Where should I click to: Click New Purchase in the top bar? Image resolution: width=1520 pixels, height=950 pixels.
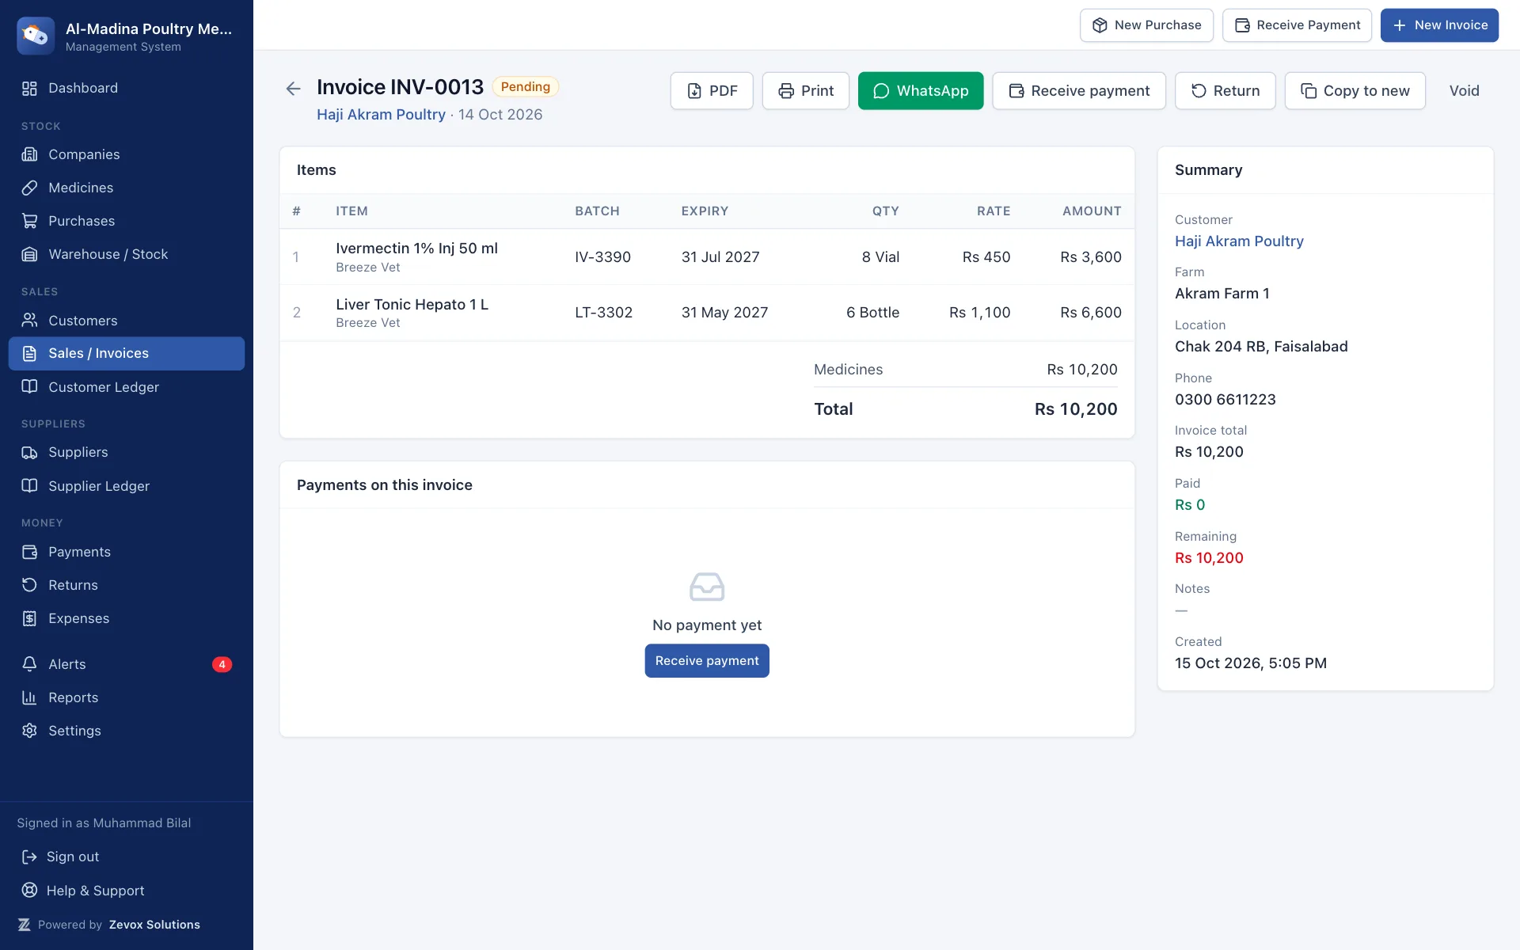(1146, 25)
